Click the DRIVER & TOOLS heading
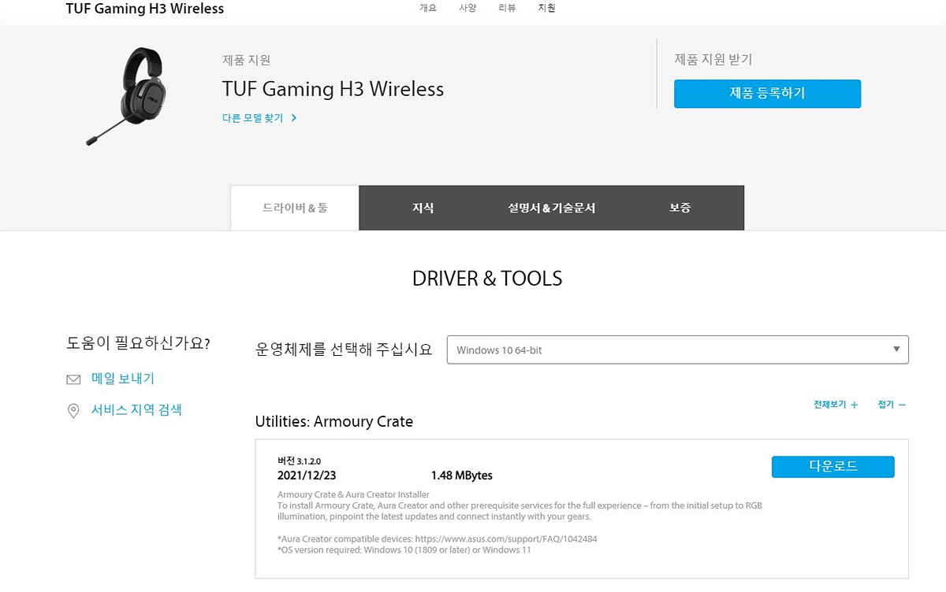Viewport: 946px width, 592px height. click(x=487, y=279)
